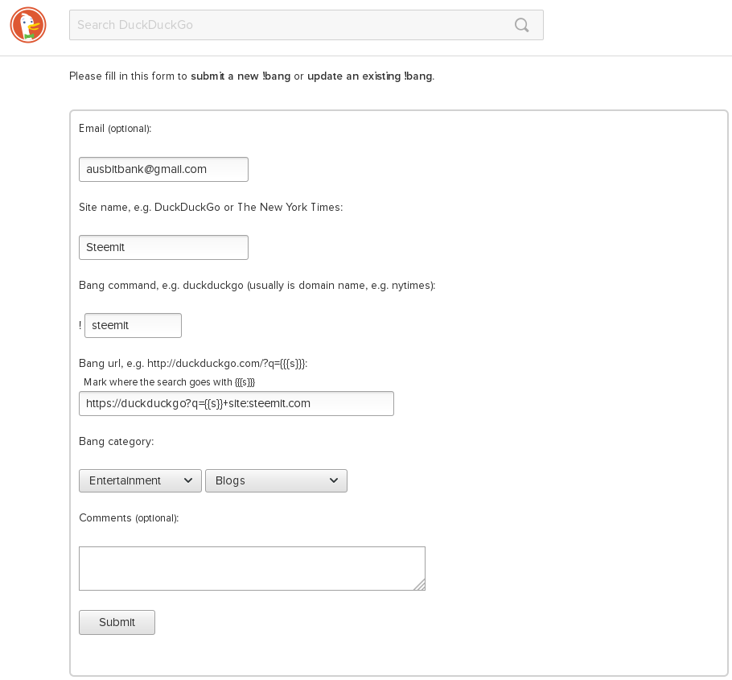Click the "submit a new !bang" text
732x680 pixels.
(241, 76)
